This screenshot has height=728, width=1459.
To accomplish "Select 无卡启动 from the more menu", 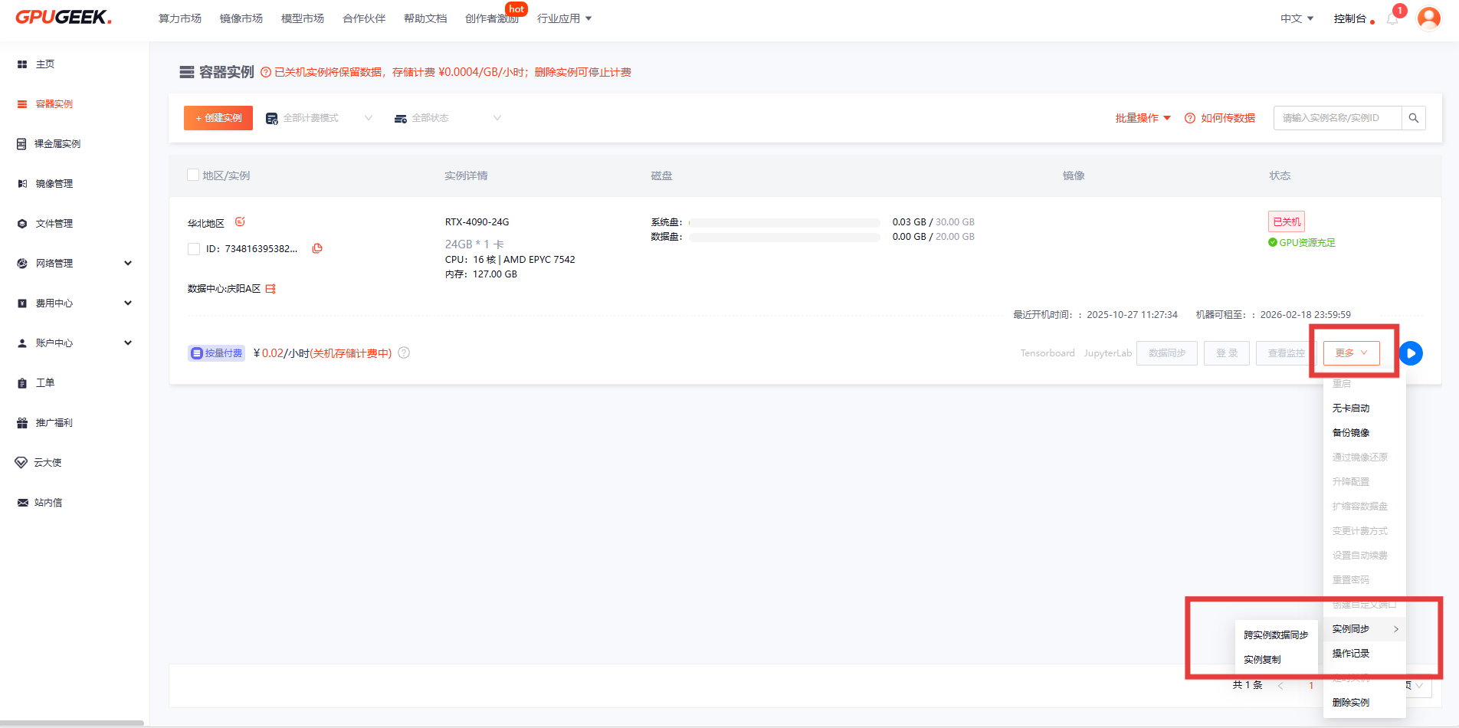I will pyautogui.click(x=1351, y=408).
